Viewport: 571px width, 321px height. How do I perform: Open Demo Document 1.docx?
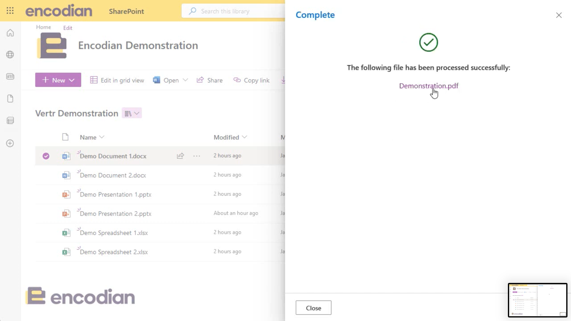[x=113, y=156]
